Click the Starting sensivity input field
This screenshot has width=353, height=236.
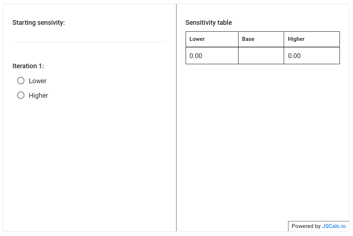[90, 36]
